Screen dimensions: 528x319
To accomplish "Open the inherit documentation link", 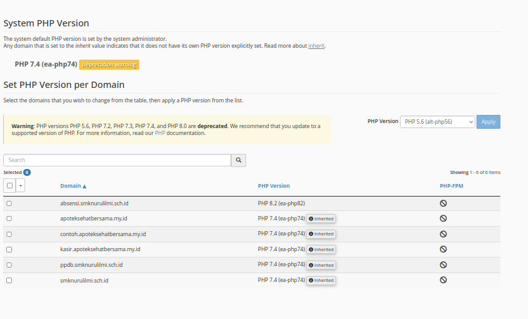I will point(316,46).
